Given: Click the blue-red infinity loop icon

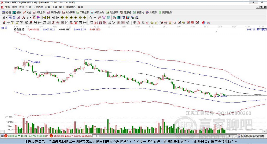Looking at the screenshot, I should point(208,23).
